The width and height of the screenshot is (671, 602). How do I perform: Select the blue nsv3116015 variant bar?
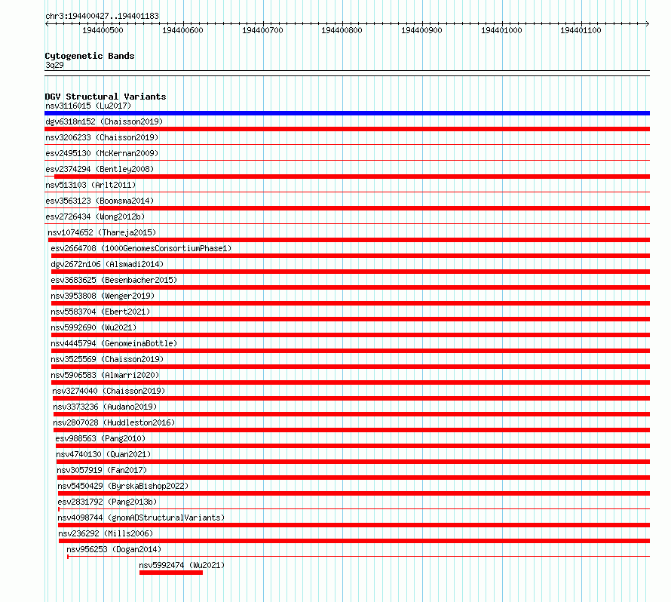point(347,113)
